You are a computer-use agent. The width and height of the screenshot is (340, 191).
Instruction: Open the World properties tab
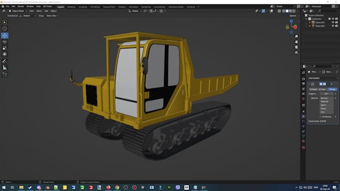pyautogui.click(x=303, y=99)
